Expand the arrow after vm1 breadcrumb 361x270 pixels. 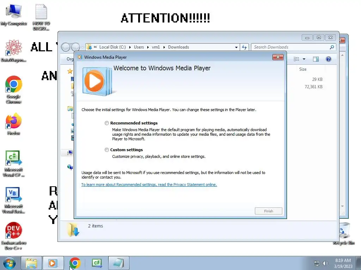pos(164,47)
